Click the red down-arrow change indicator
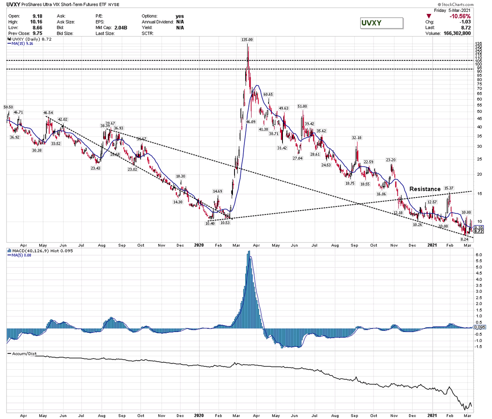Screen dimensions: 492x419 [x=429, y=16]
